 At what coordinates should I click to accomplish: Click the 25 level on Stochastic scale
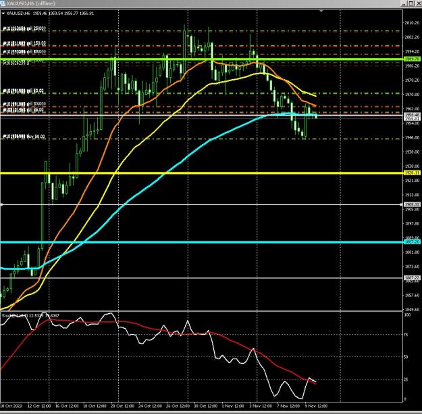pos(406,379)
